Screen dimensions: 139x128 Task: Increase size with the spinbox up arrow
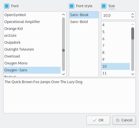133,14
